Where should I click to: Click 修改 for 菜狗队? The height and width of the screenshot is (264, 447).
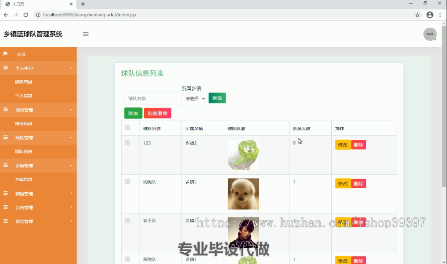point(343,261)
